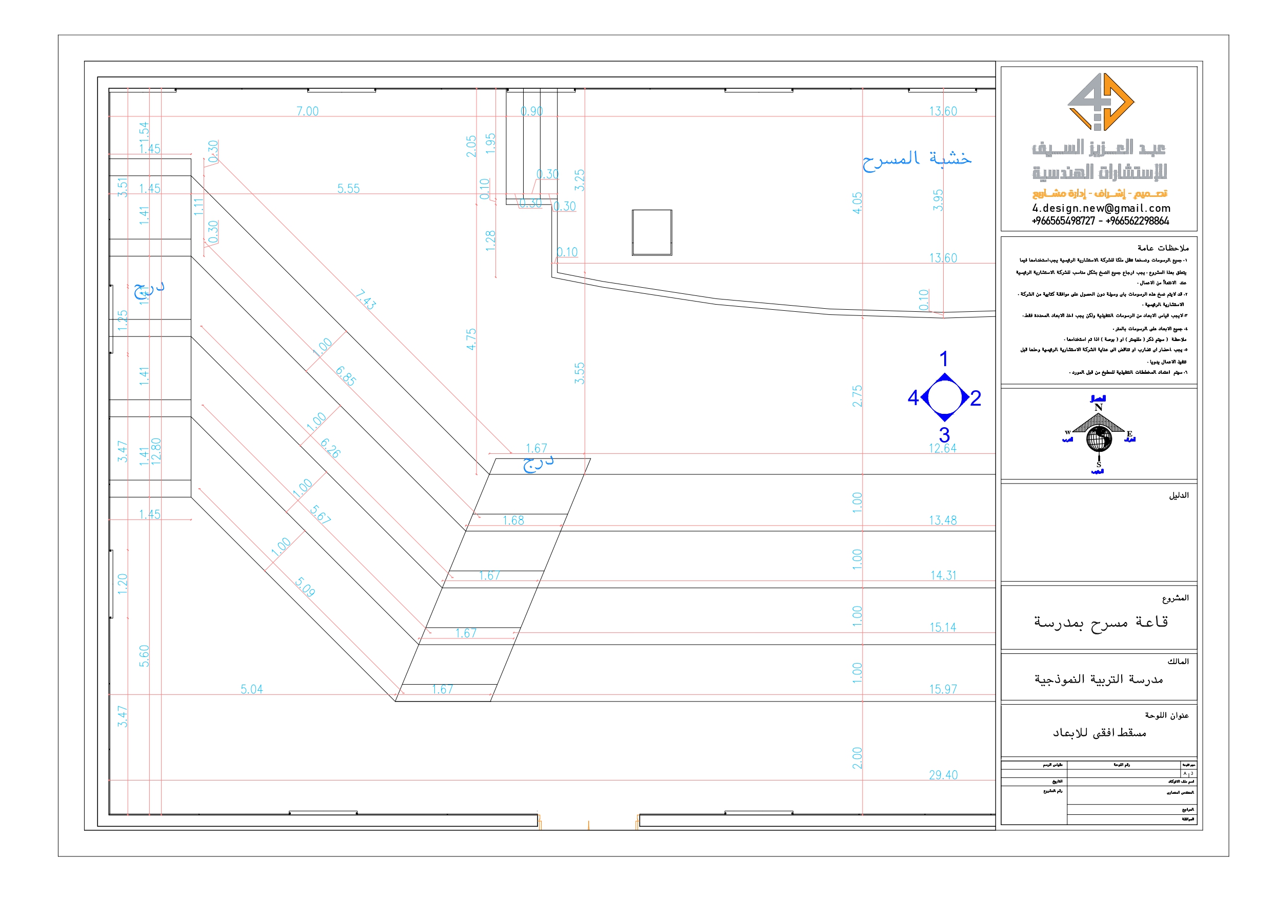The height and width of the screenshot is (900, 1273).
Task: Click the 'الدليل' legend heading
Action: tap(1179, 495)
